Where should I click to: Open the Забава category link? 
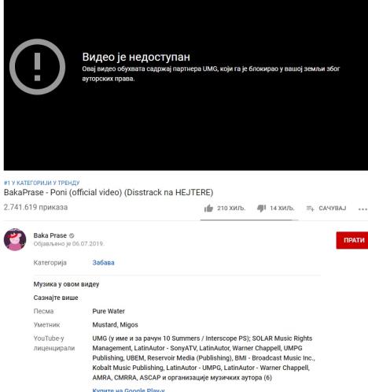103,263
